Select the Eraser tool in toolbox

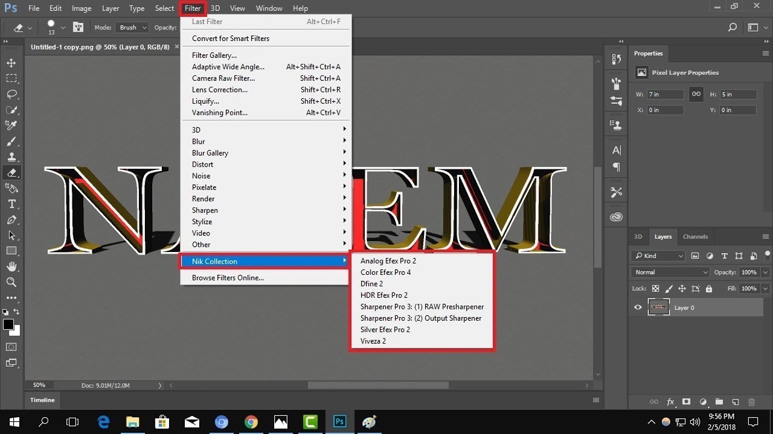pyautogui.click(x=11, y=172)
